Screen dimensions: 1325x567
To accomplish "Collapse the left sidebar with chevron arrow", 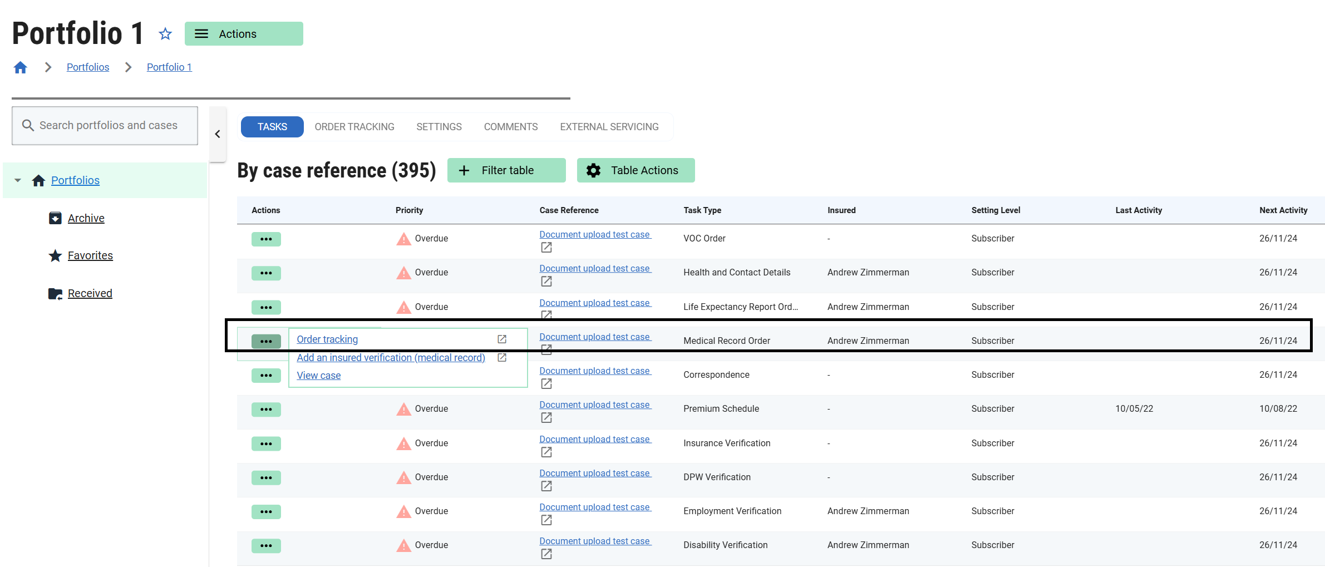I will (x=218, y=134).
